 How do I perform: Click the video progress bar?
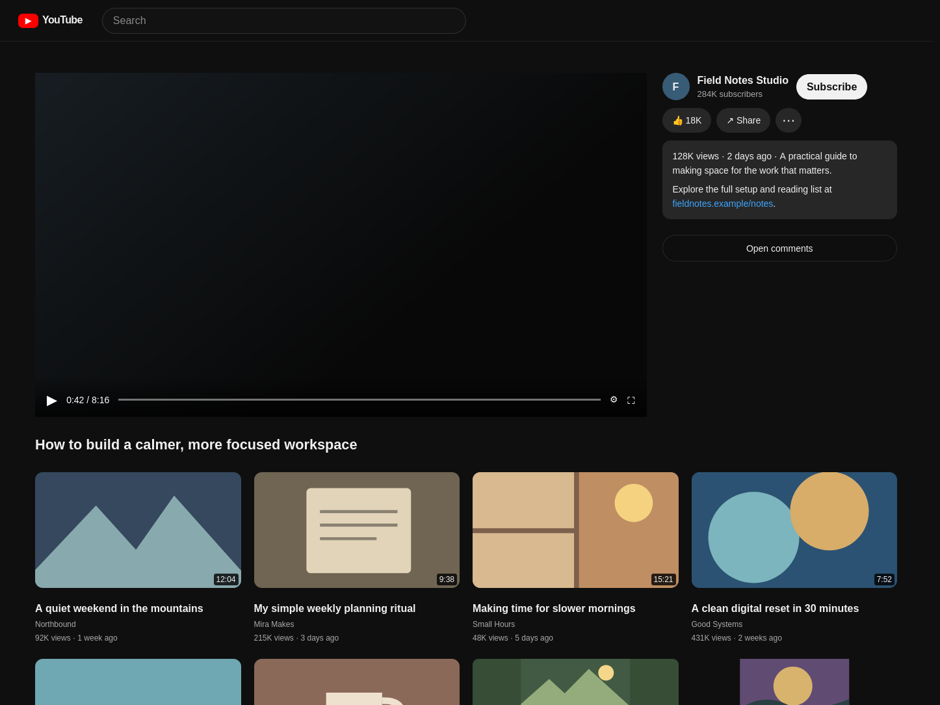(x=359, y=399)
